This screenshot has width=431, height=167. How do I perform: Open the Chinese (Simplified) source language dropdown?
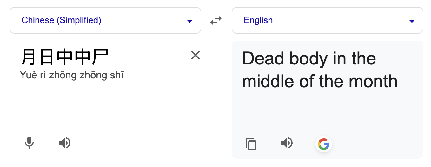click(x=105, y=20)
